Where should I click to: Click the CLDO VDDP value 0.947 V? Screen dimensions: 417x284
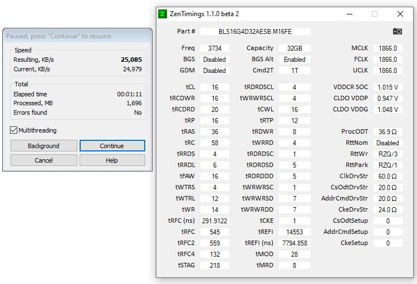[x=387, y=99]
